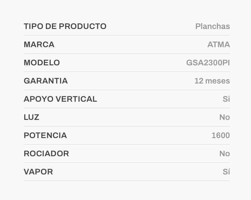Screen dimensions: 251x200
Task: Click the LUZ label
Action: tap(31, 117)
